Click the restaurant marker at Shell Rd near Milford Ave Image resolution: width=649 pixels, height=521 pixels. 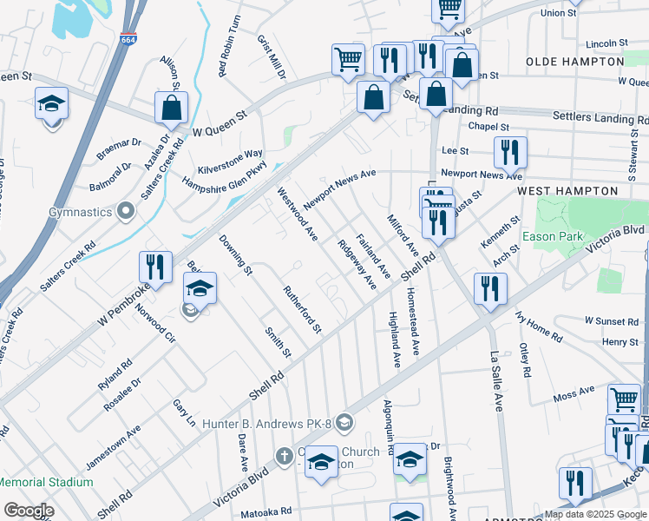439,226
